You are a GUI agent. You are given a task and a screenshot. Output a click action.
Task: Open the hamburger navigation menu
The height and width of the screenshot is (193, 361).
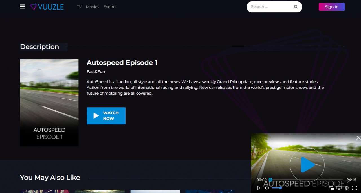[22, 7]
